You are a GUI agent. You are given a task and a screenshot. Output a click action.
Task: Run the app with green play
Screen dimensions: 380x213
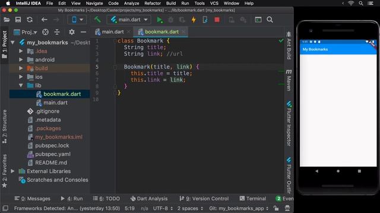[x=160, y=20]
